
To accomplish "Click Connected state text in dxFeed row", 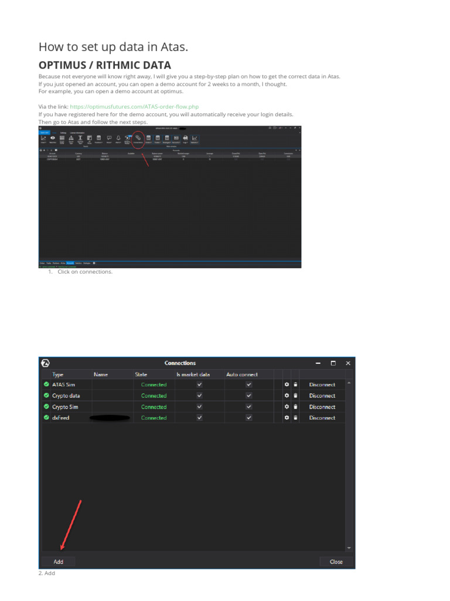I will pyautogui.click(x=154, y=418).
